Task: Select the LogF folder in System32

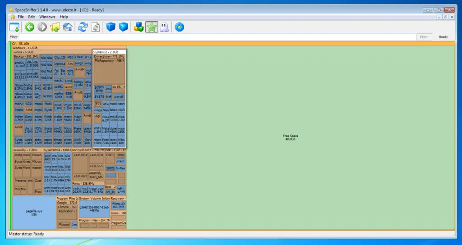Action: click(98, 118)
